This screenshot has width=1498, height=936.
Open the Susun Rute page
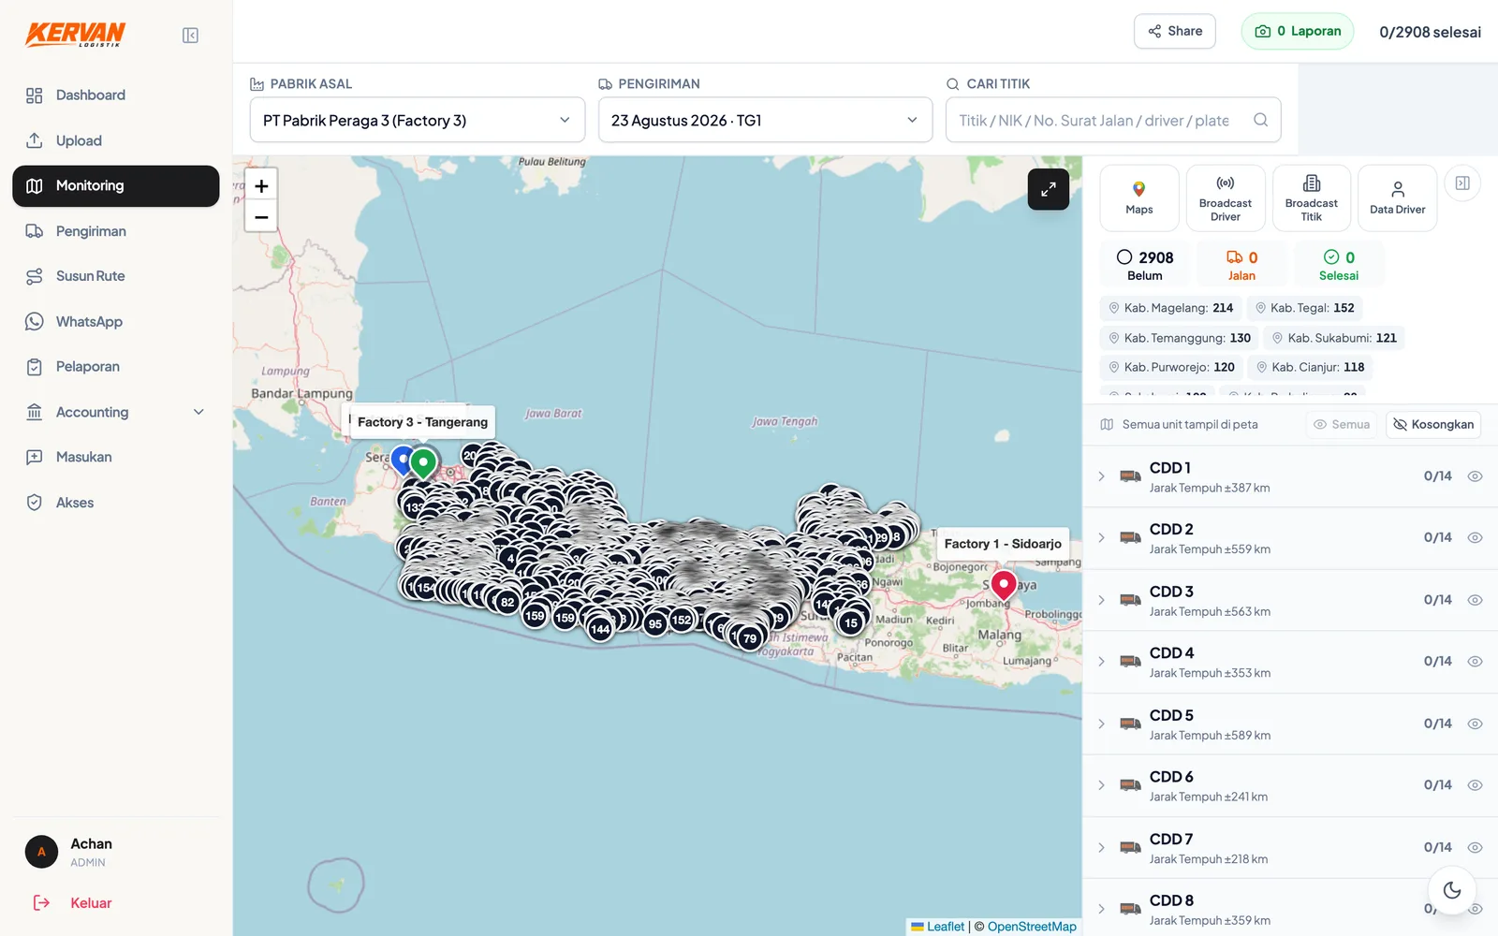tap(116, 276)
